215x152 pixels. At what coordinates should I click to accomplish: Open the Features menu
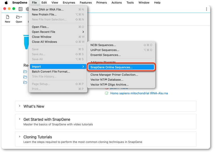tap(86, 3)
